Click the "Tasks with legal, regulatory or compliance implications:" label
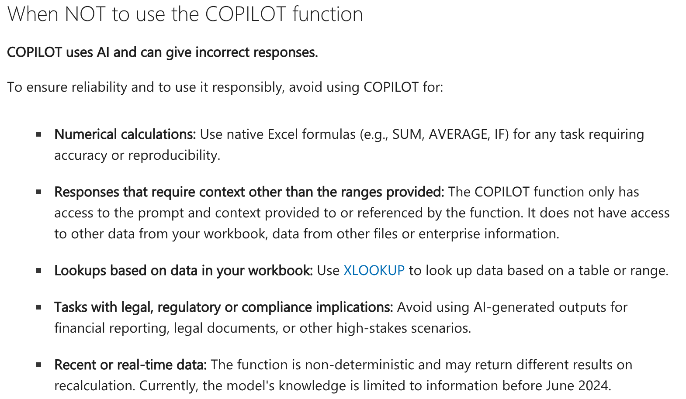Screen dimensions: 686x399 pos(224,307)
